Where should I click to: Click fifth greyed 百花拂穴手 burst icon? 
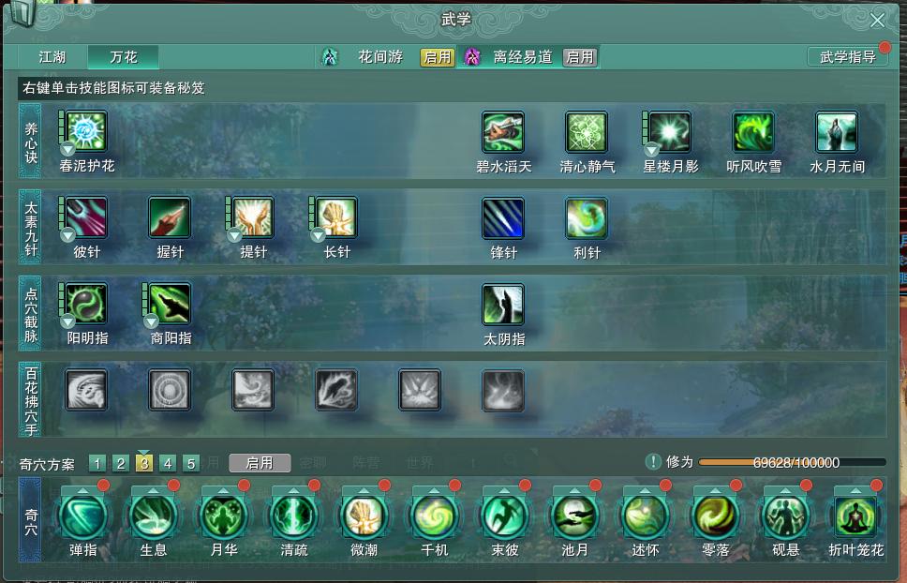[420, 391]
